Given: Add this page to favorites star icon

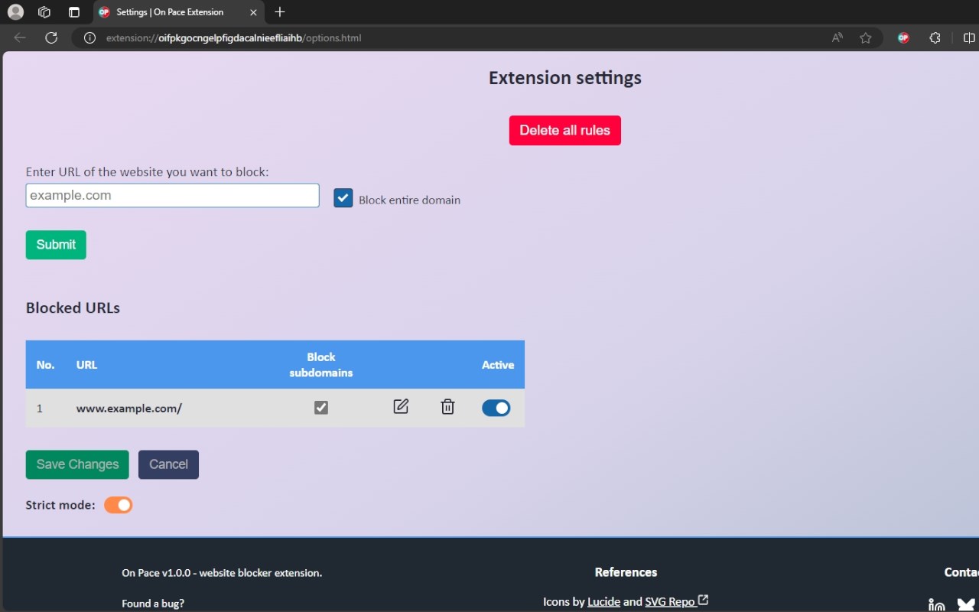Looking at the screenshot, I should pyautogui.click(x=865, y=37).
